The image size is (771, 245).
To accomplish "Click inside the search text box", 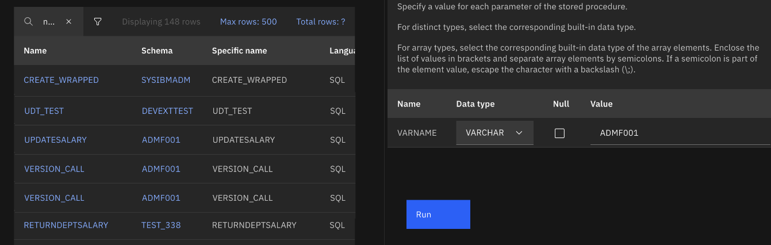I will point(49,22).
